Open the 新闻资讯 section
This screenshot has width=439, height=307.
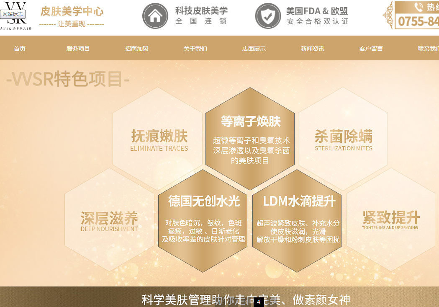pyautogui.click(x=313, y=49)
